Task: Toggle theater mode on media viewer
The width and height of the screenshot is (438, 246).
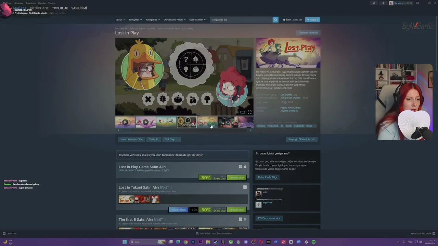Action: pos(243,112)
